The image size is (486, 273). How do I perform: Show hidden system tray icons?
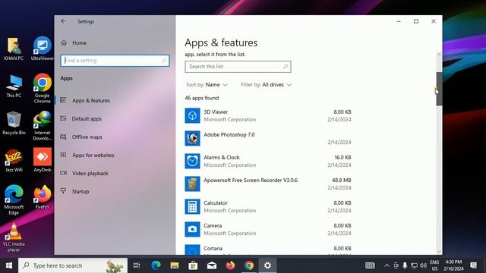pyautogui.click(x=387, y=265)
